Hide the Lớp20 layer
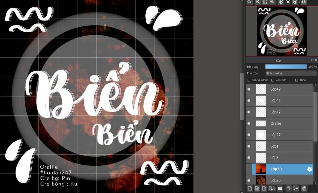318x193 pixels. pyautogui.click(x=249, y=180)
